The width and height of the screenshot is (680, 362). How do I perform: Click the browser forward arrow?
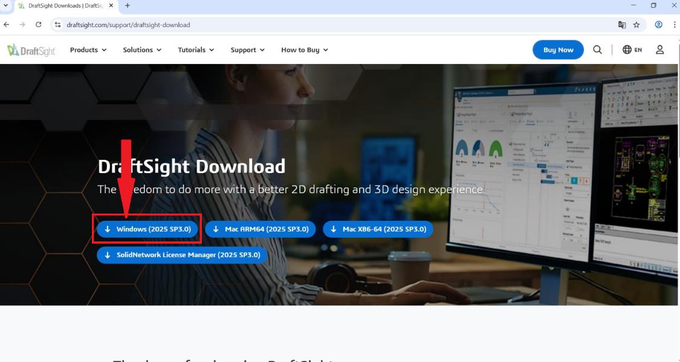coord(22,25)
